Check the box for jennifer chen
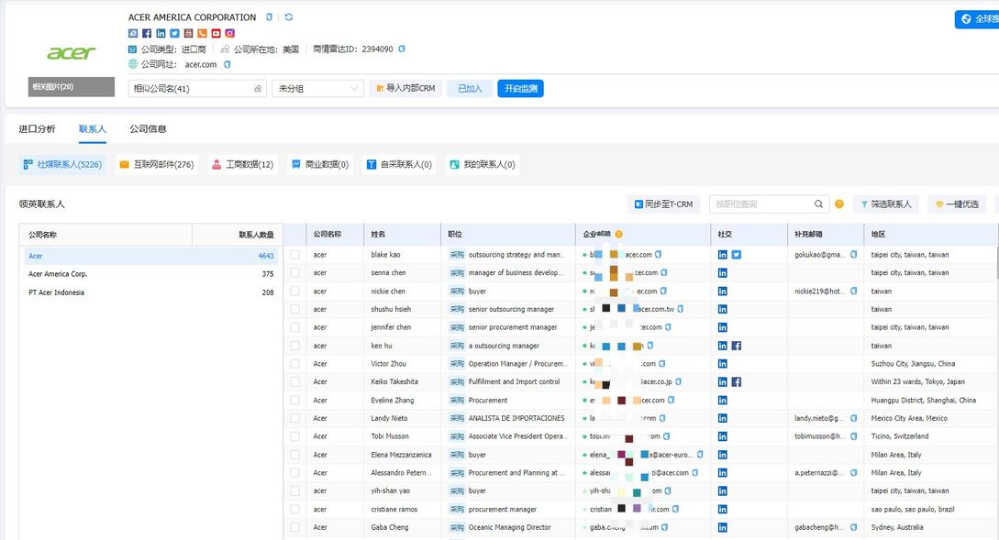 [295, 327]
